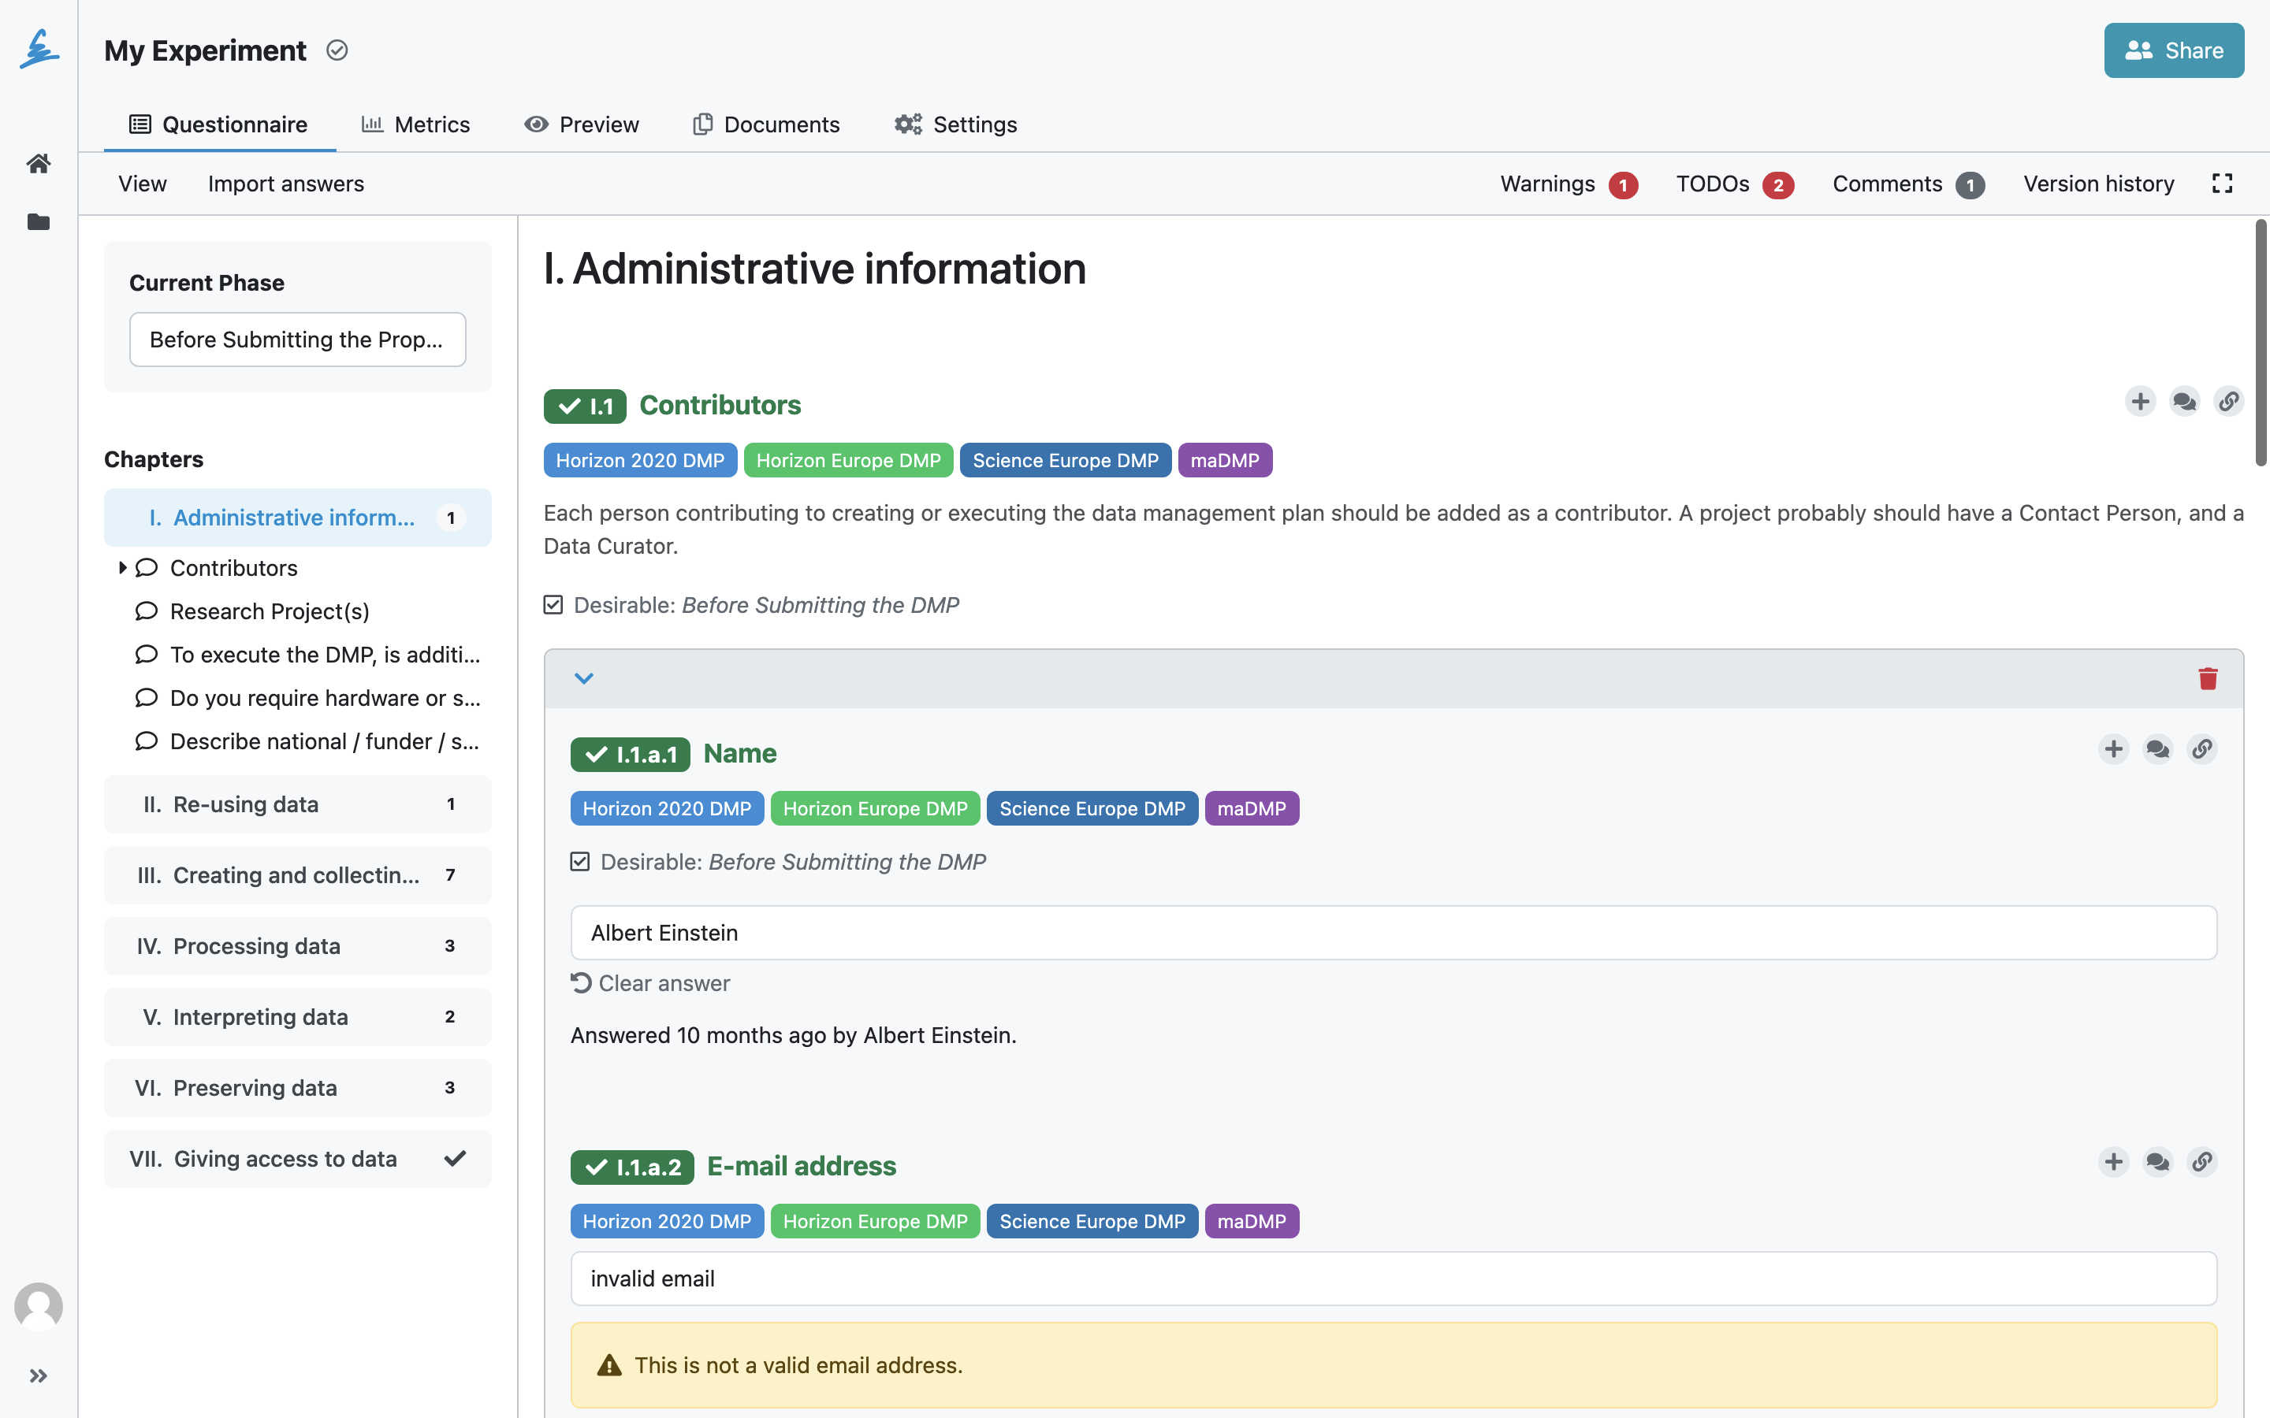
Task: Toggle Desirable checkbox under Name question
Action: tap(579, 862)
